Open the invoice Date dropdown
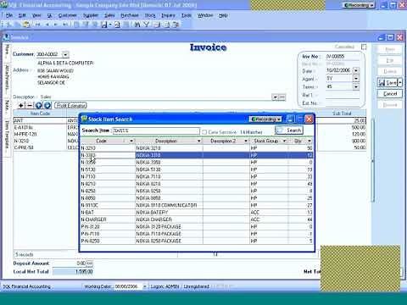Viewport: 407px width, 305px height. pyautogui.click(x=356, y=70)
